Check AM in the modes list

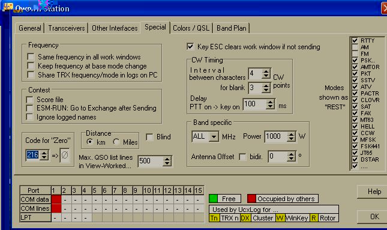[x=355, y=47]
